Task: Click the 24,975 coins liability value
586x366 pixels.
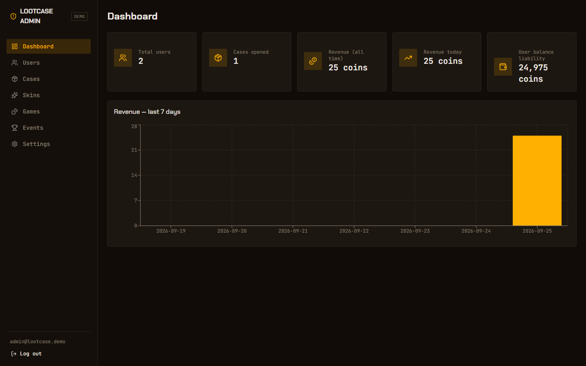Action: 533,73
